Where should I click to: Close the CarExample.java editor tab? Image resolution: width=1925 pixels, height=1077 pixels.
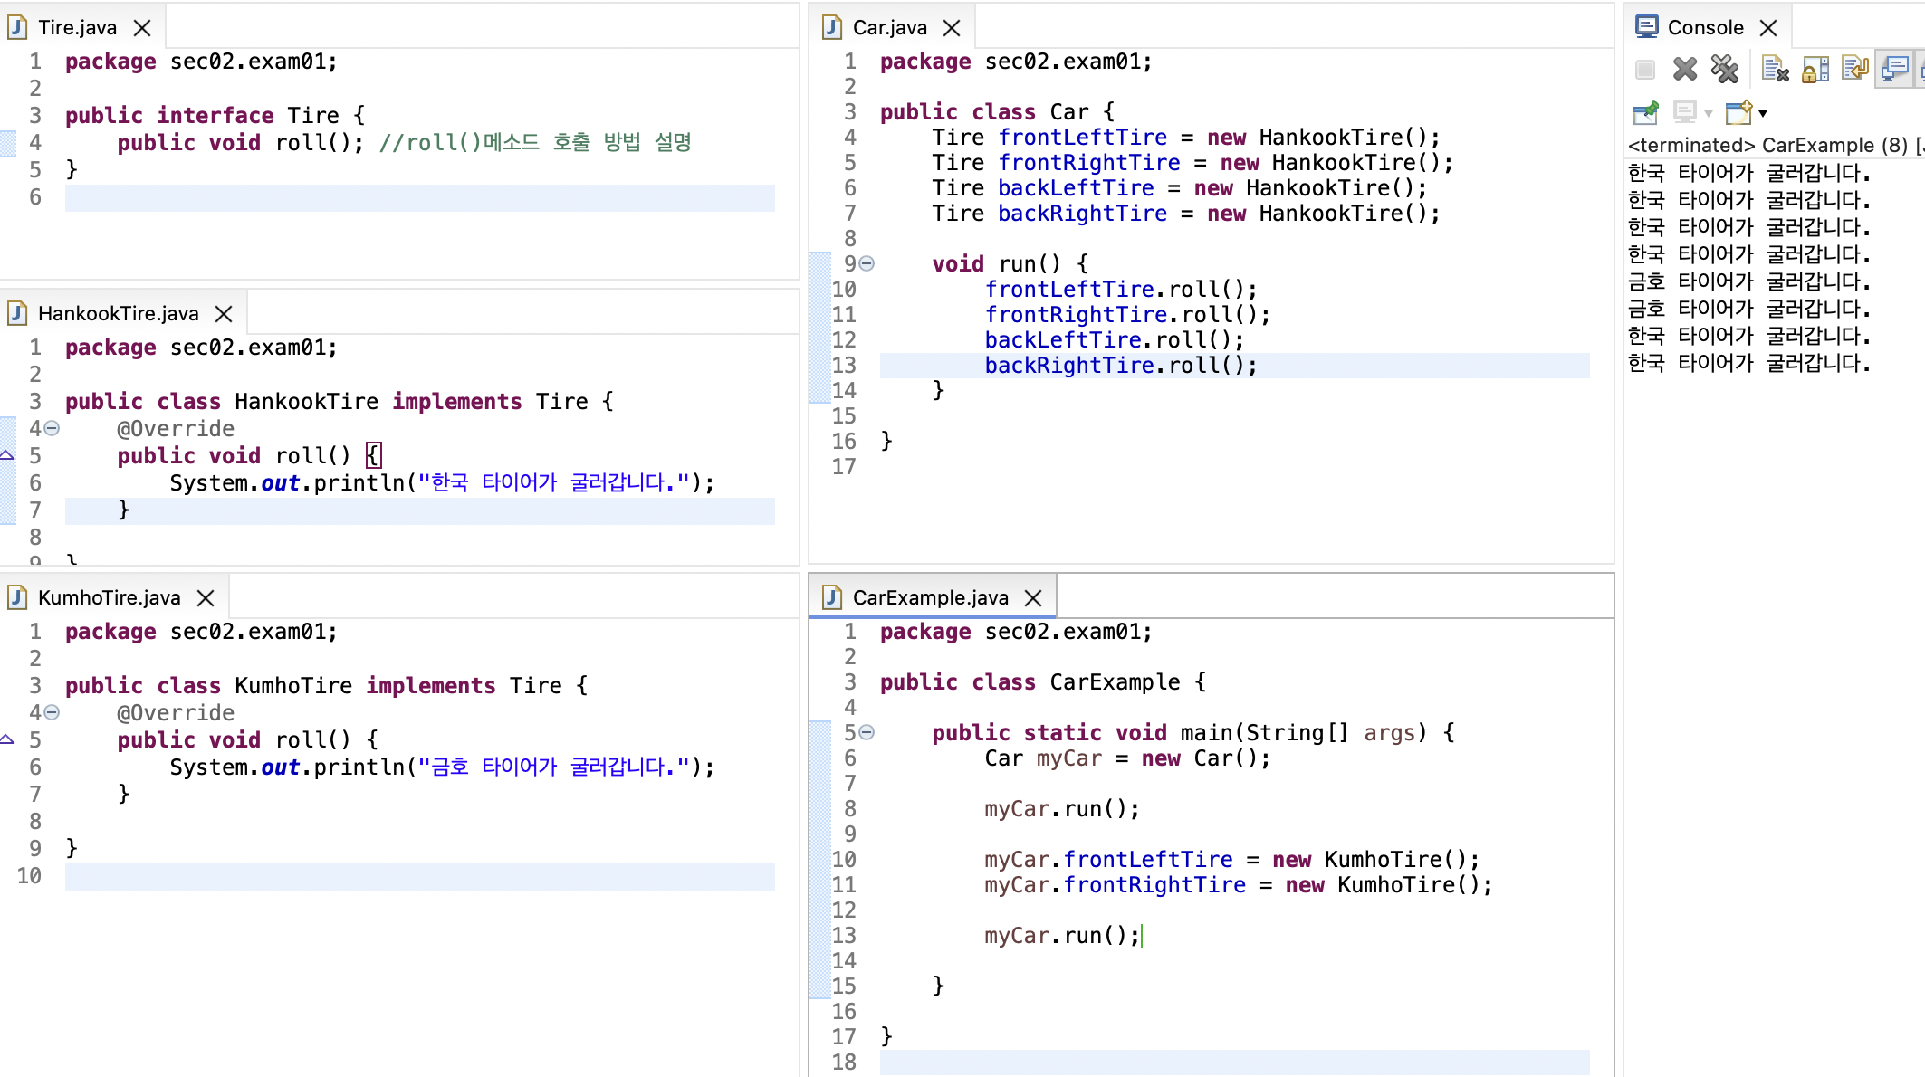coord(1033,598)
